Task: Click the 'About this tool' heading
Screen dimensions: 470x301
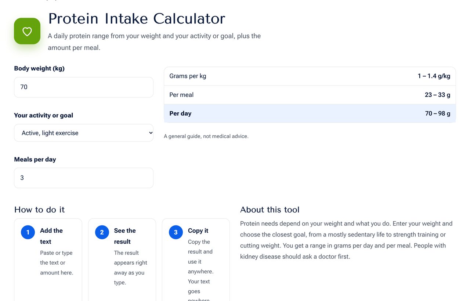Action: [270, 210]
